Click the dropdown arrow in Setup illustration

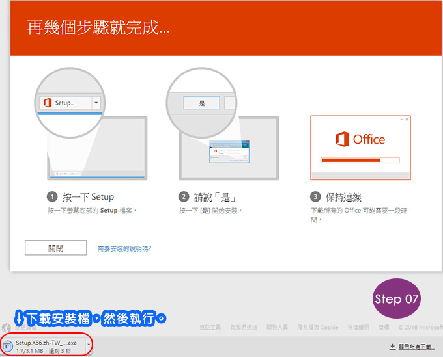(x=96, y=103)
